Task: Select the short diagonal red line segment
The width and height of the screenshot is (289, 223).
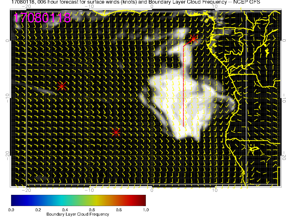Action: pos(188,43)
